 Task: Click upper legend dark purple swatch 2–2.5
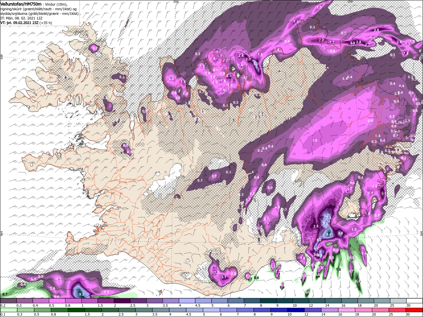click(x=122, y=300)
